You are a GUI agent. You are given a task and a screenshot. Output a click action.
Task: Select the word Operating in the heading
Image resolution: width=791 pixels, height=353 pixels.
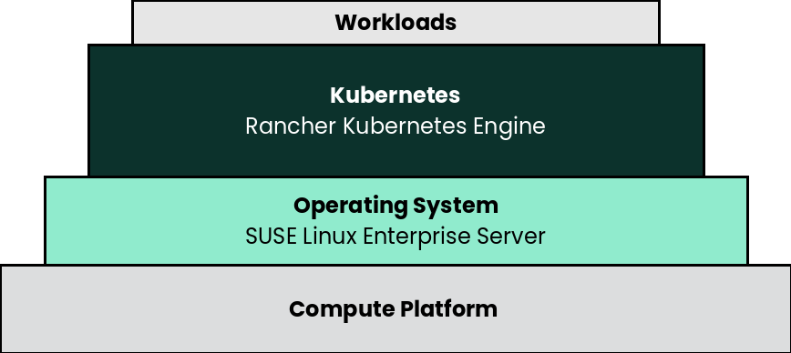[350, 207]
